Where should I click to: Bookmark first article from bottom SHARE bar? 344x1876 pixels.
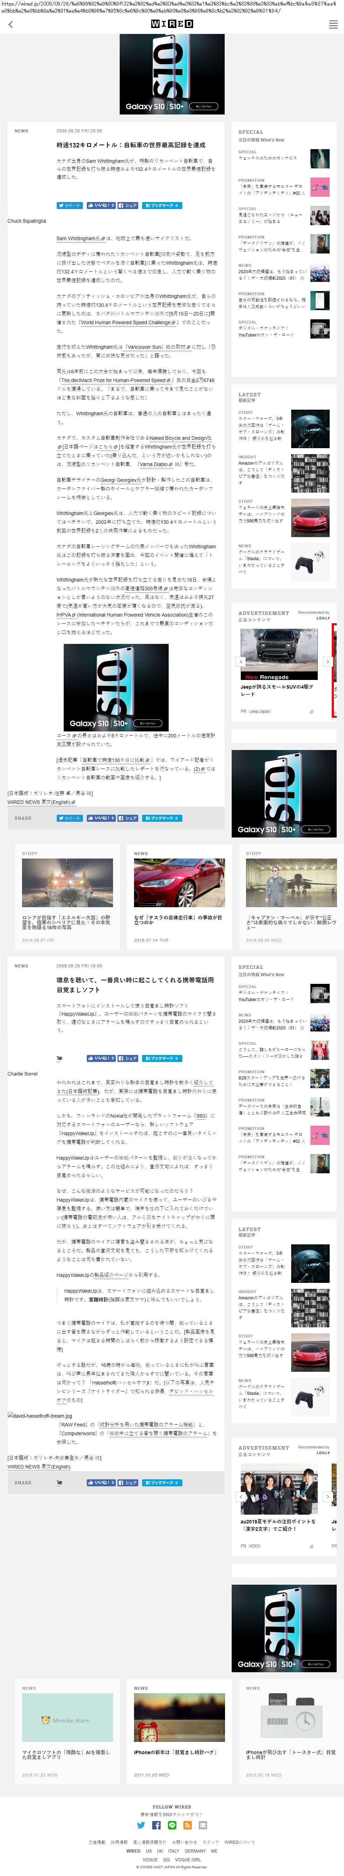(x=161, y=818)
